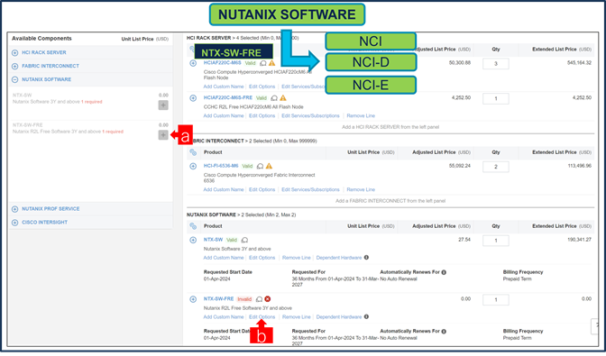Screen dimensions: 606x356
Task: Click the red Invalid status on NTX-SW-FRE
Action: point(244,299)
